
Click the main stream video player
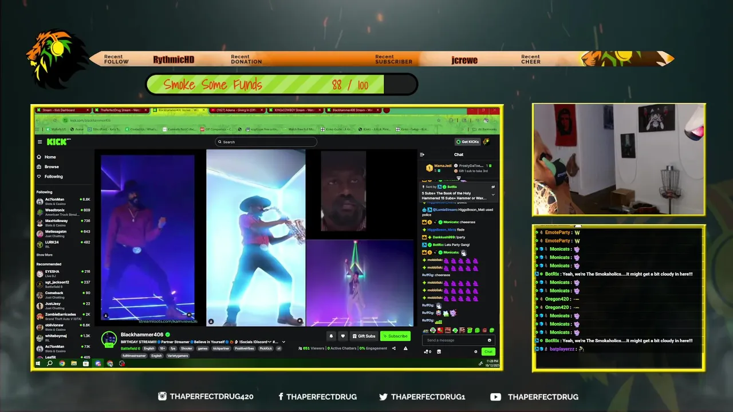256,238
